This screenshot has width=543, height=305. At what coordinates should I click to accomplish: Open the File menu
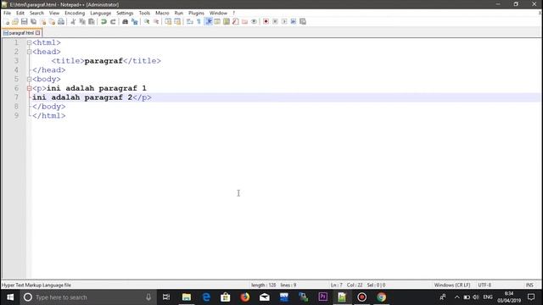[8, 13]
